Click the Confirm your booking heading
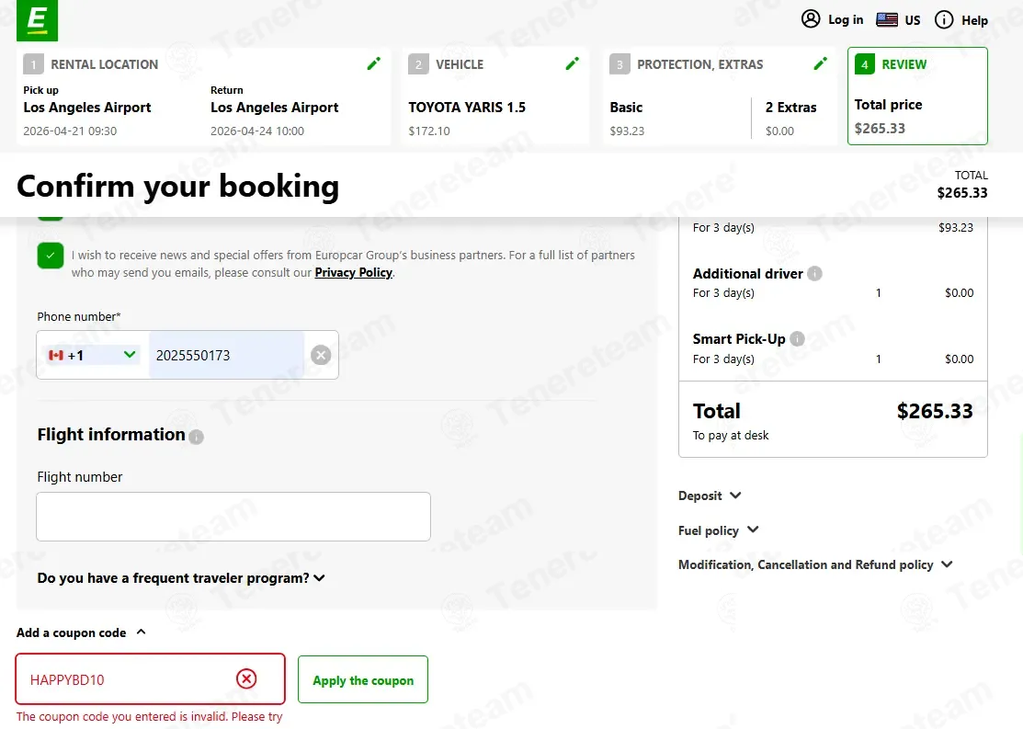The width and height of the screenshot is (1023, 729). point(177,186)
